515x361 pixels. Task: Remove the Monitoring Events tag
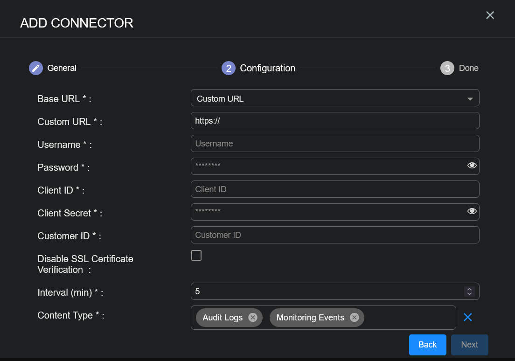pyautogui.click(x=355, y=318)
